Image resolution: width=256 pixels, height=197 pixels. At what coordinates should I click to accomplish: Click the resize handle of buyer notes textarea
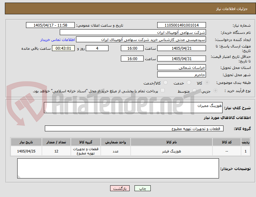(19, 177)
